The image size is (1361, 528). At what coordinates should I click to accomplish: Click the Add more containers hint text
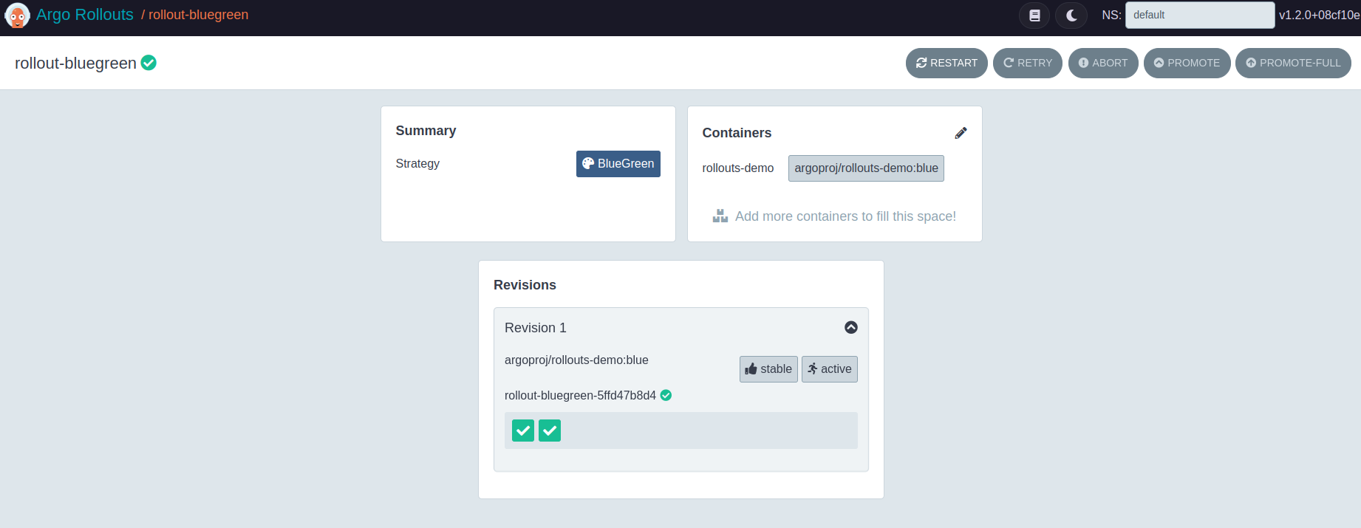click(845, 216)
